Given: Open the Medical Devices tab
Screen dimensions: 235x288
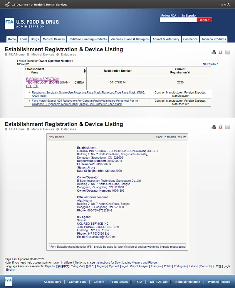Looking at the screenshot, I should tap(54, 39).
